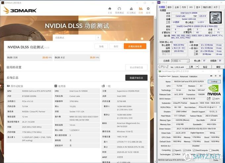Switch to CPU-Z 主板 mainboard tab
The width and height of the screenshot is (225, 163).
177,7
